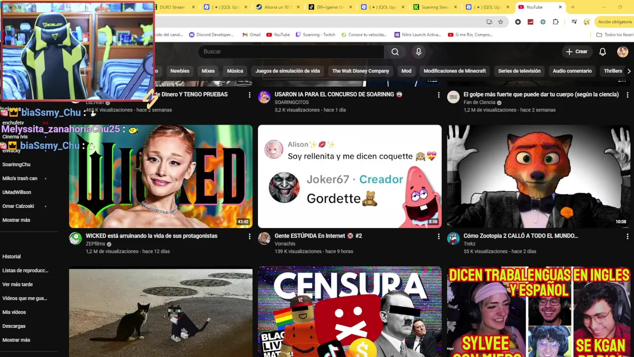Open the SoarinngChu subscription

click(16, 164)
